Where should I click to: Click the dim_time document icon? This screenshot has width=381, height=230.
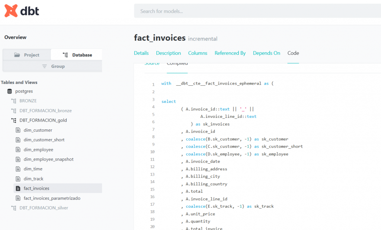click(x=18, y=169)
